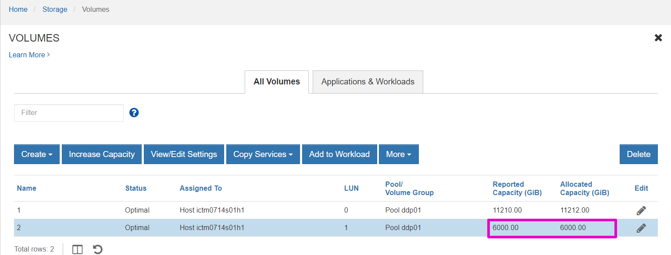Sort by Allocated Capacity (GiB) header

(585, 189)
